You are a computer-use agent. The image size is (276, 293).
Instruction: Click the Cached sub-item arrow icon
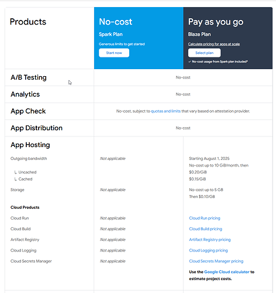point(15,179)
